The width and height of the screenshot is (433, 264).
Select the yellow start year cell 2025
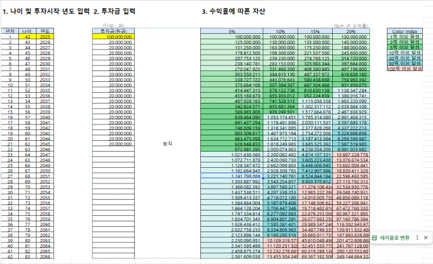click(45, 37)
